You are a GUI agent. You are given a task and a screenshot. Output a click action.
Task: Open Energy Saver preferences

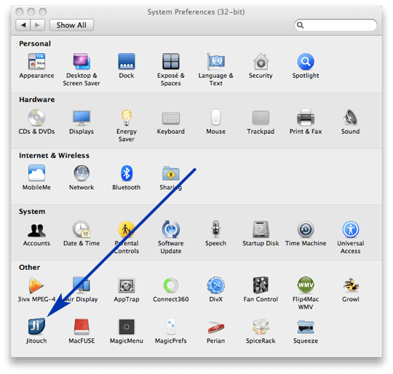pyautogui.click(x=127, y=125)
